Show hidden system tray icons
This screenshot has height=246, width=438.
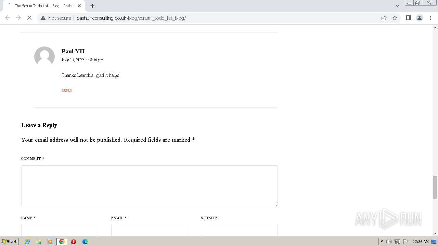[x=382, y=242]
